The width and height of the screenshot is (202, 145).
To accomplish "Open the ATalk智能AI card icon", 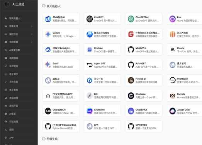I will pyautogui.click(x=48, y=19).
